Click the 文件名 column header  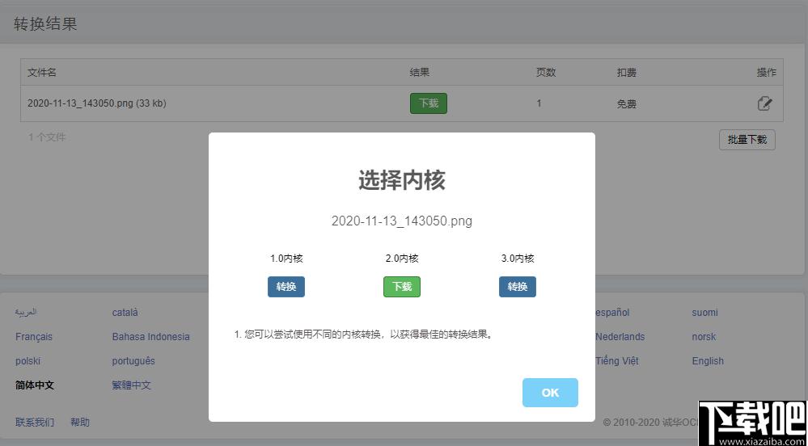(x=42, y=73)
